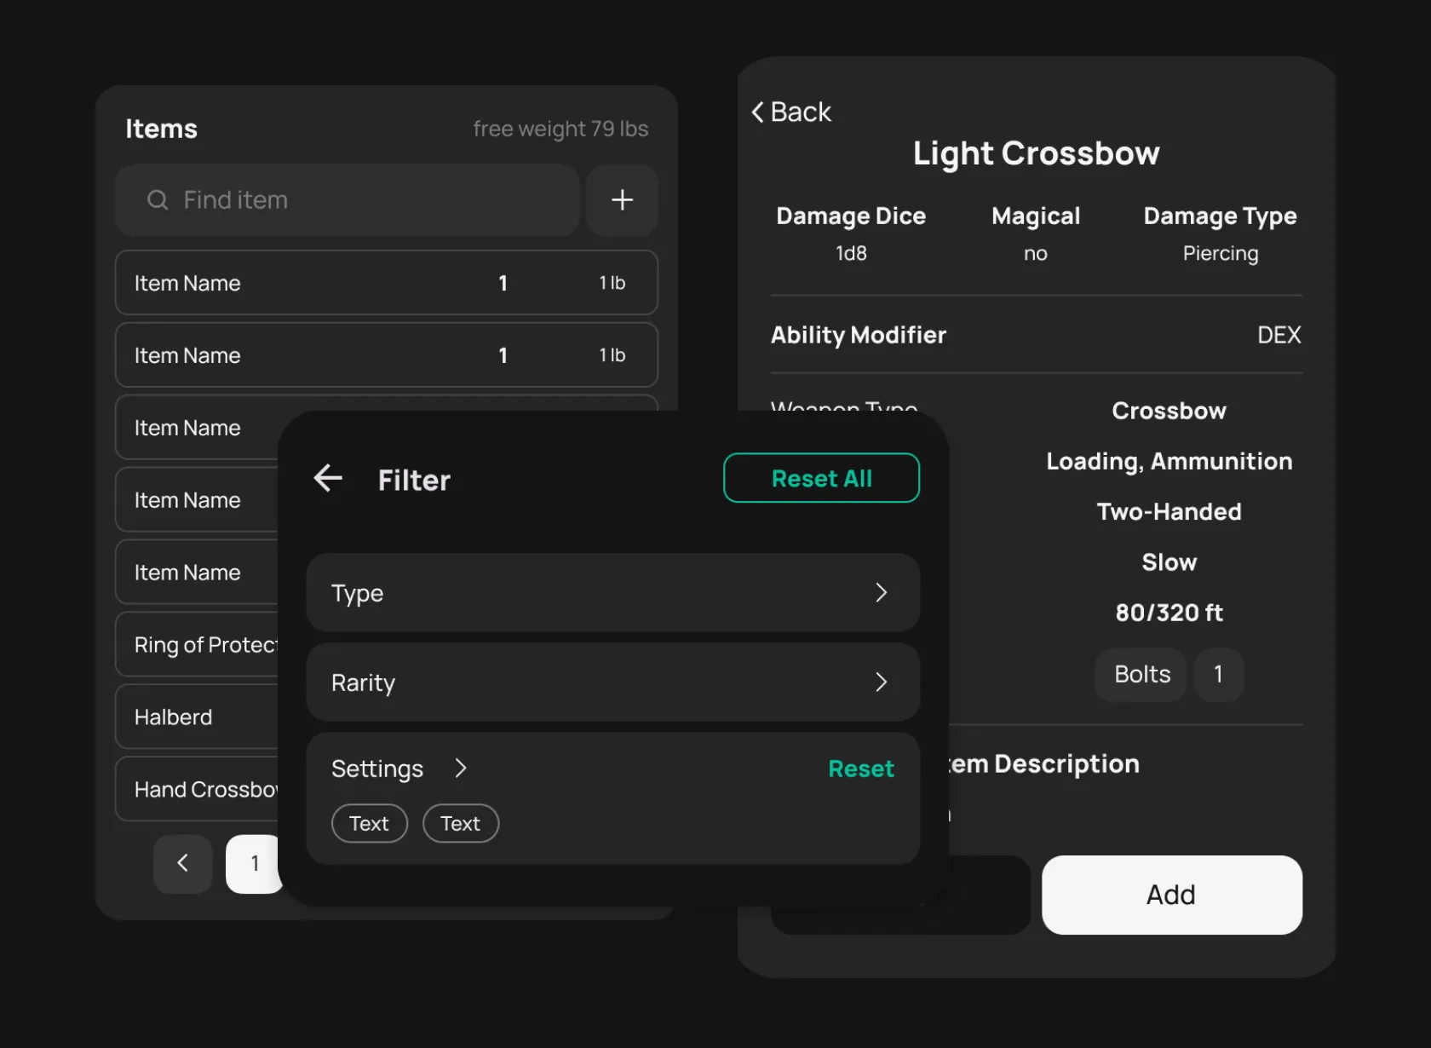1431x1048 pixels.
Task: Open the second Item Name row
Action: pos(387,355)
